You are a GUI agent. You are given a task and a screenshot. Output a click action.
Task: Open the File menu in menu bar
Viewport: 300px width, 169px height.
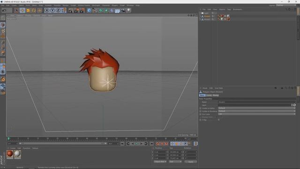coord(3,5)
